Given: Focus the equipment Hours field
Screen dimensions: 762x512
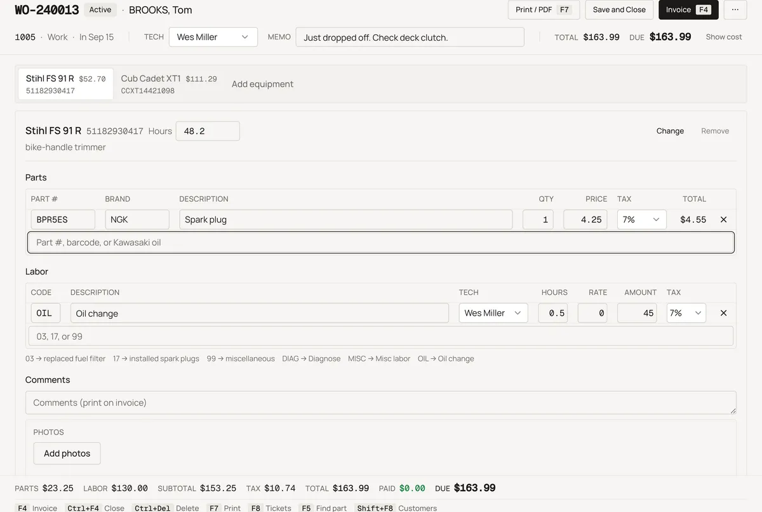Looking at the screenshot, I should click(x=208, y=131).
